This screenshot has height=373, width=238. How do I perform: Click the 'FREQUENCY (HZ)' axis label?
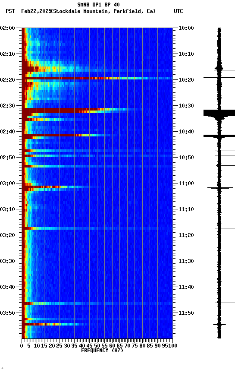(102, 351)
